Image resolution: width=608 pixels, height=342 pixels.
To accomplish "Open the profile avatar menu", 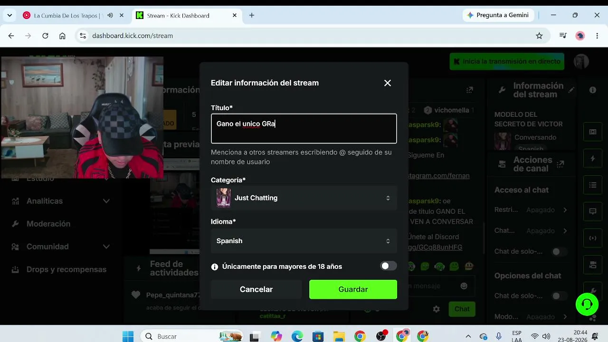I will point(581,61).
